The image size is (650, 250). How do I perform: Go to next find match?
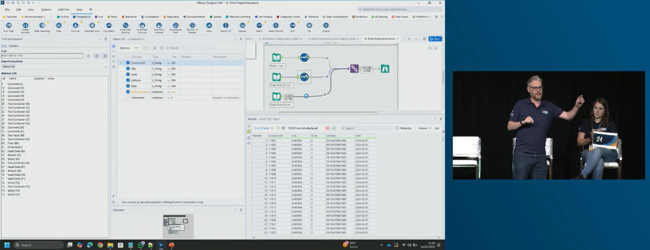click(105, 56)
